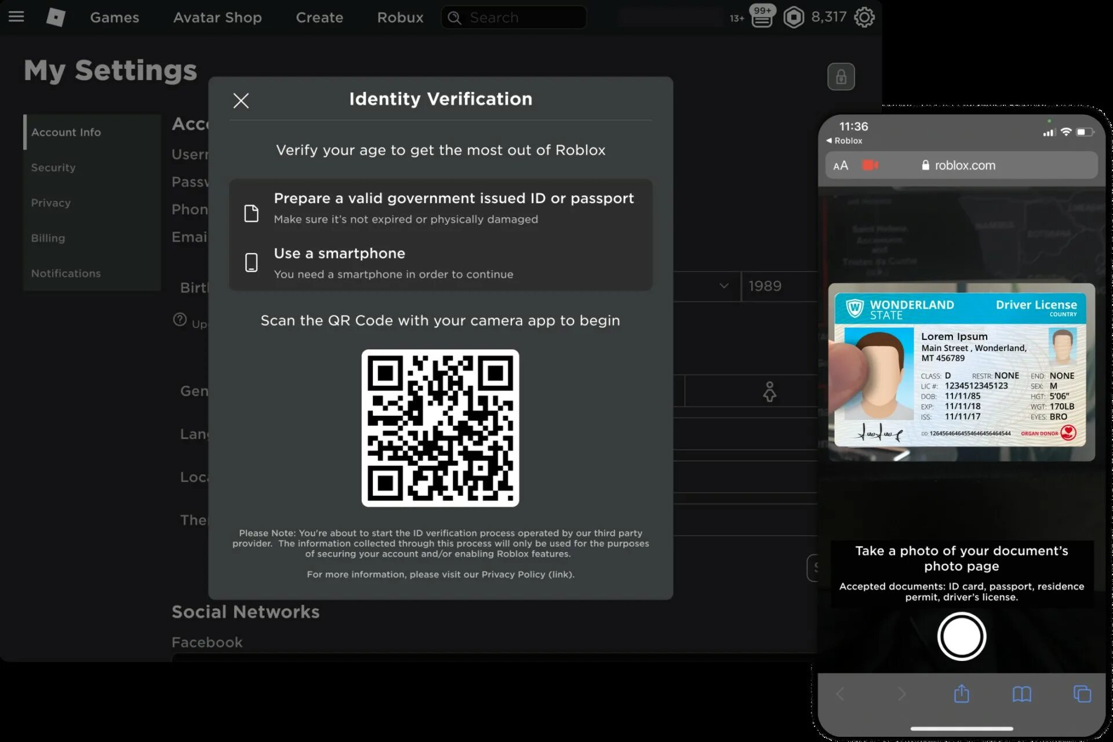The image size is (1113, 742).
Task: Click the close X button on verification dialog
Action: click(x=241, y=100)
